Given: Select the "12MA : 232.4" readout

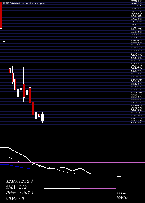Looking at the screenshot, I should tap(19, 181).
